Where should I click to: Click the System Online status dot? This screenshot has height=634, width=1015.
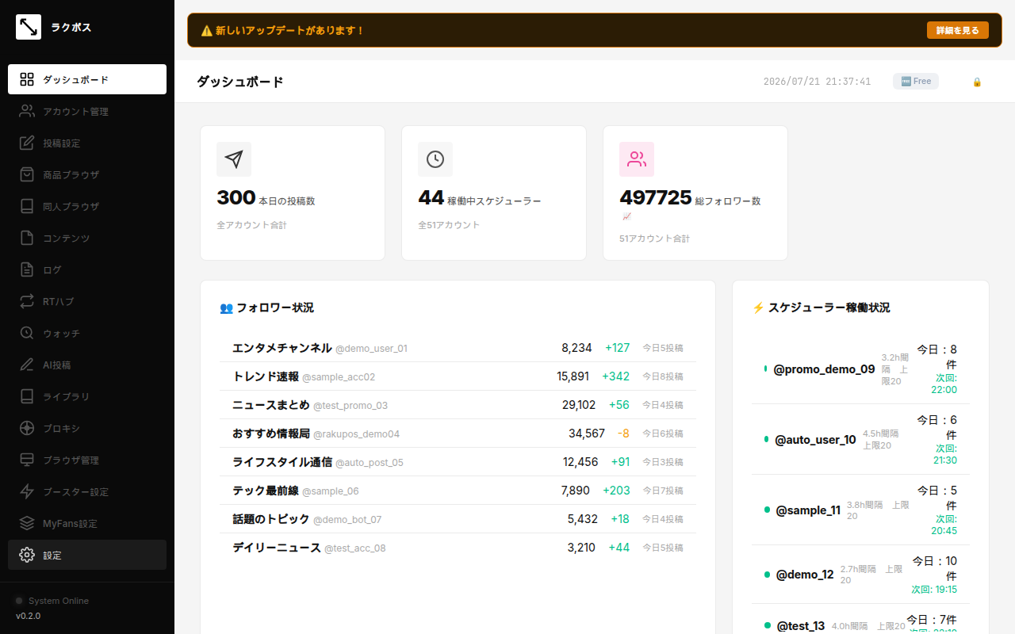point(20,601)
